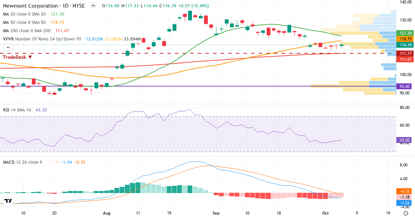Click the TradeDesk label with red arrow

[x=18, y=57]
